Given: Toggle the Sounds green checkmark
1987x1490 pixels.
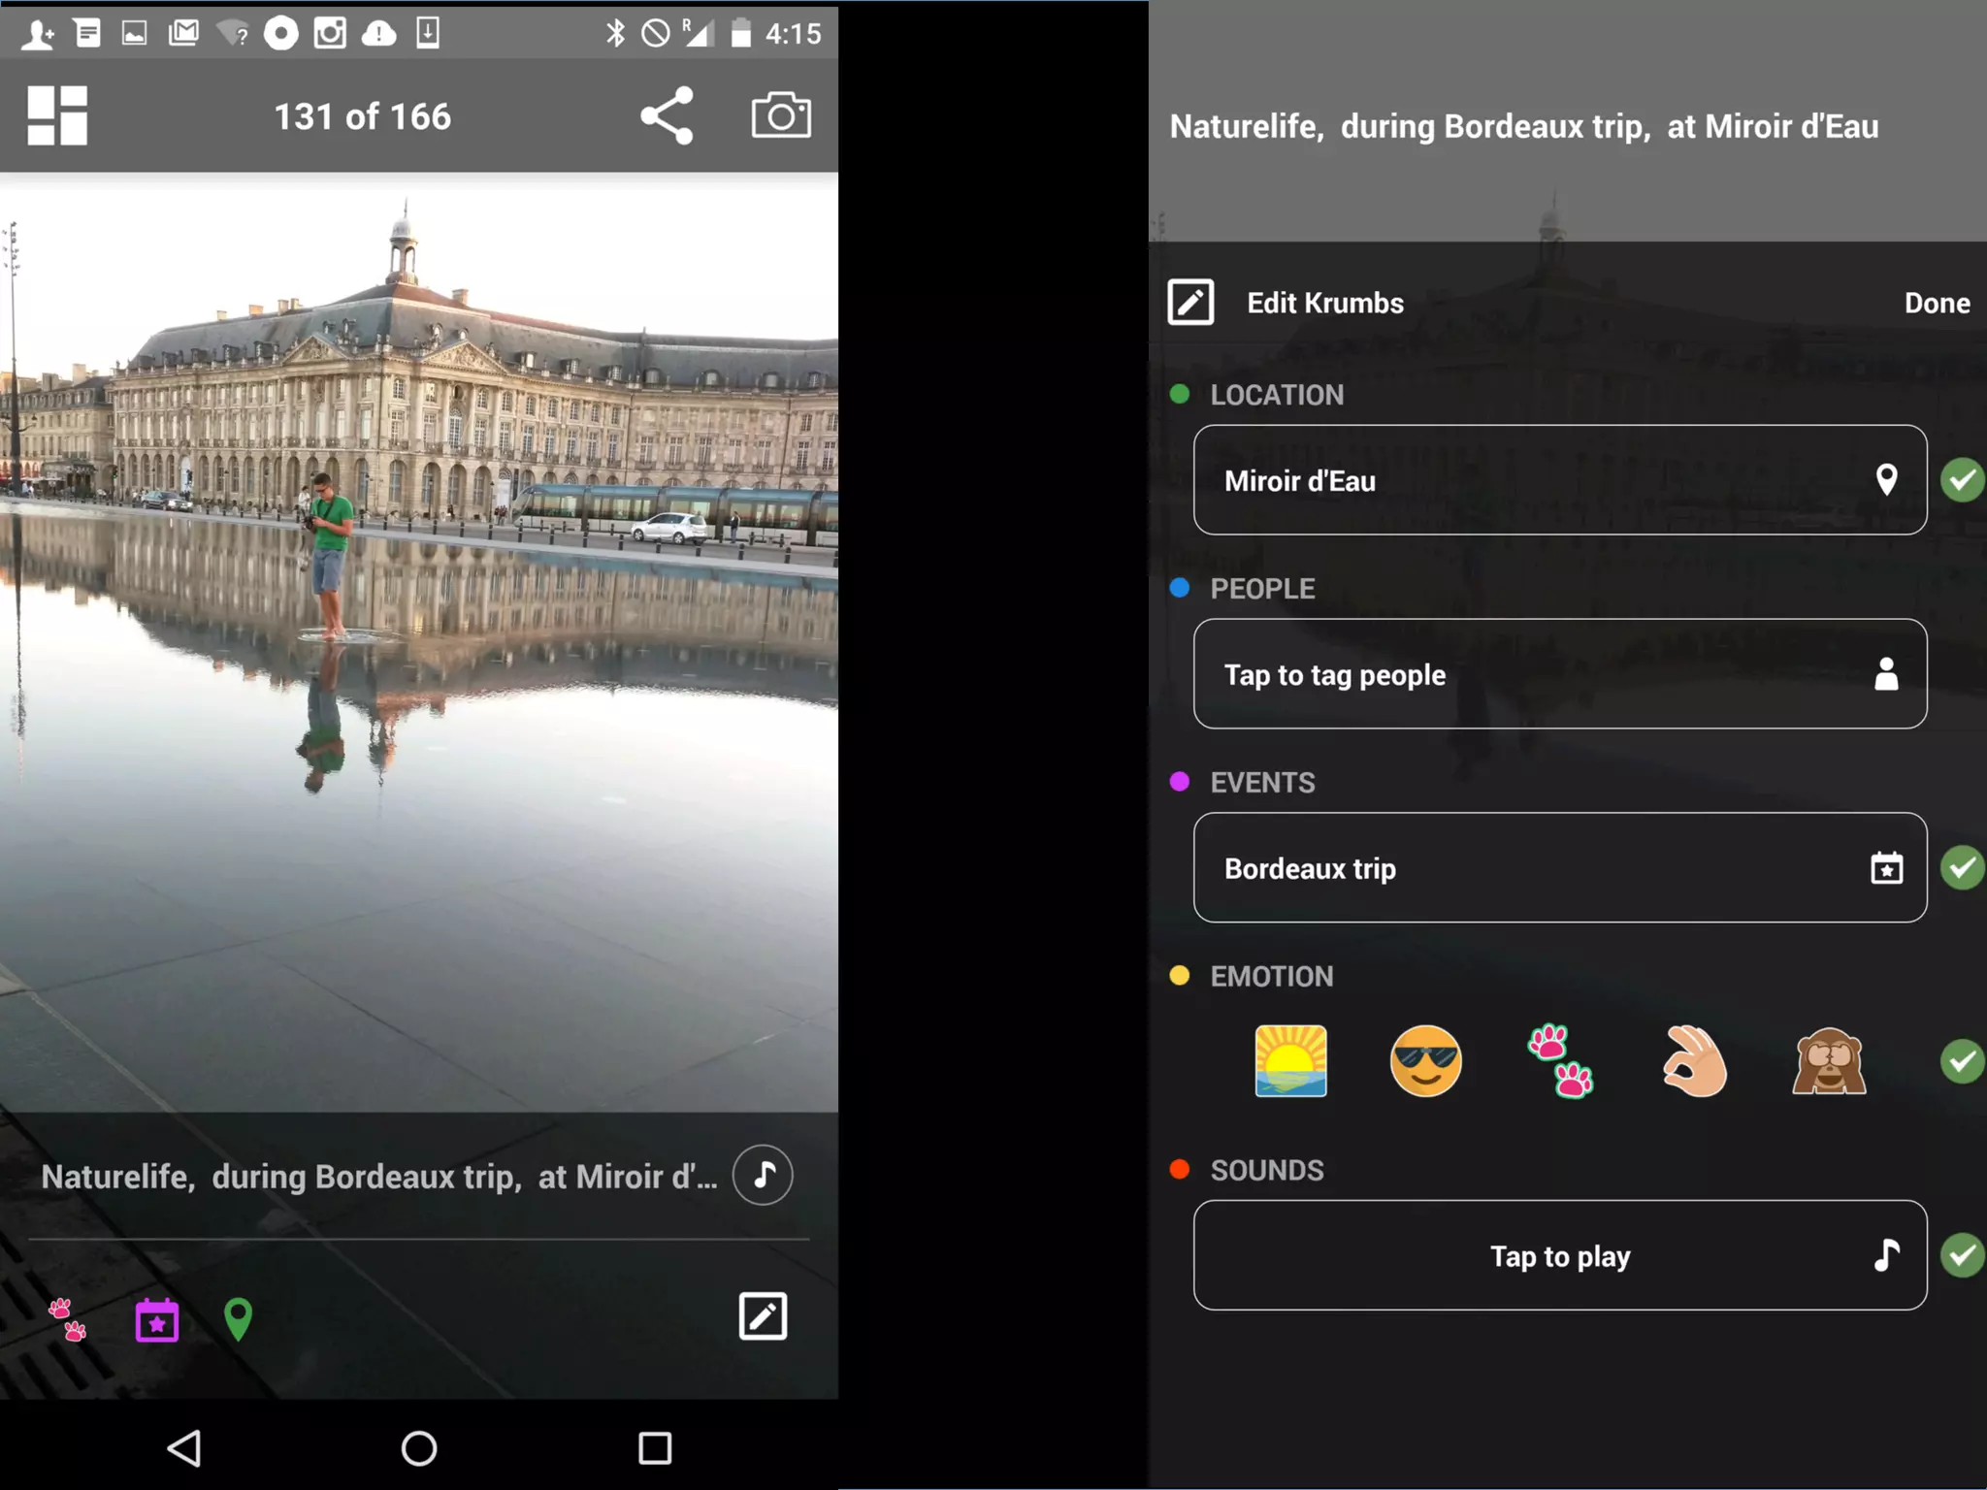Looking at the screenshot, I should [x=1962, y=1255].
